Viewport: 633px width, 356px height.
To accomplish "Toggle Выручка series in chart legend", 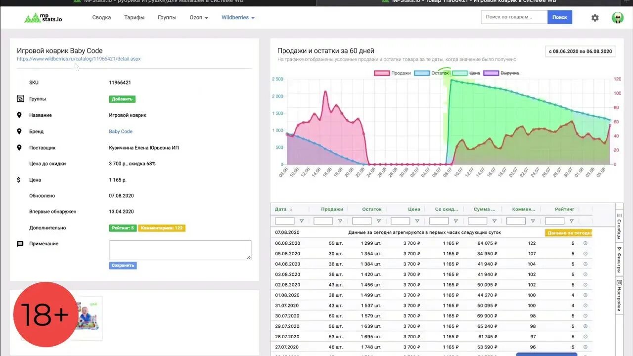I will tap(501, 73).
